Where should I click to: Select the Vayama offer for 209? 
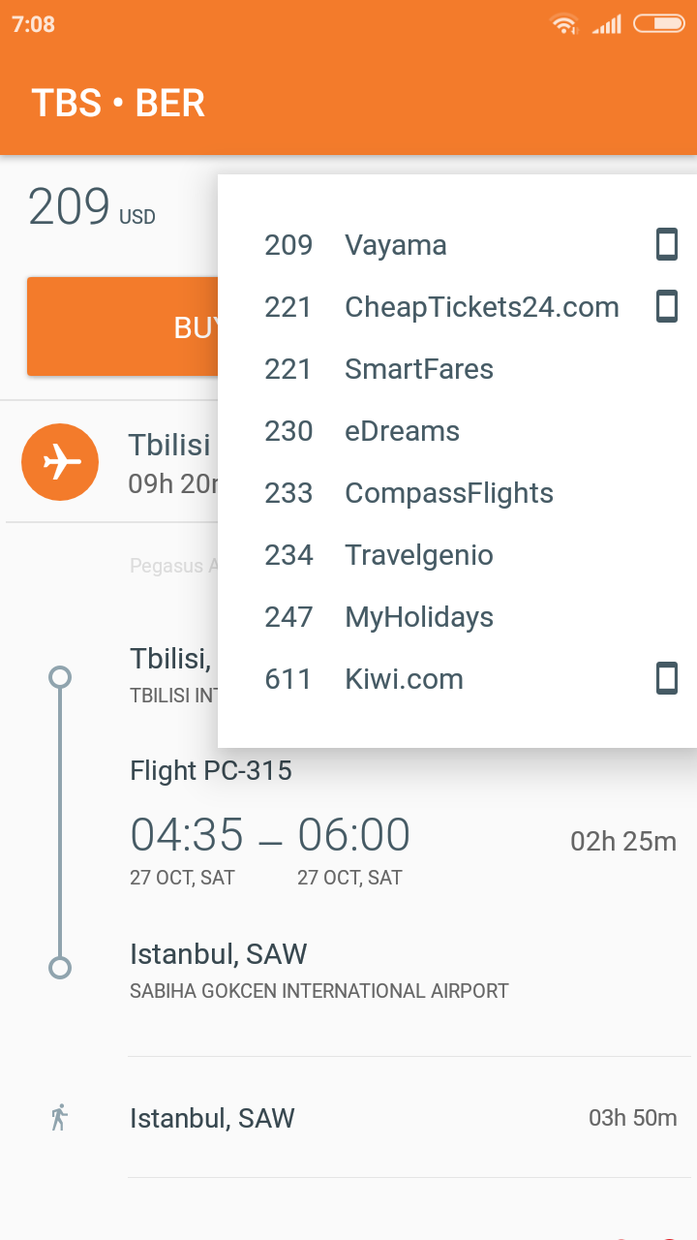(x=397, y=245)
